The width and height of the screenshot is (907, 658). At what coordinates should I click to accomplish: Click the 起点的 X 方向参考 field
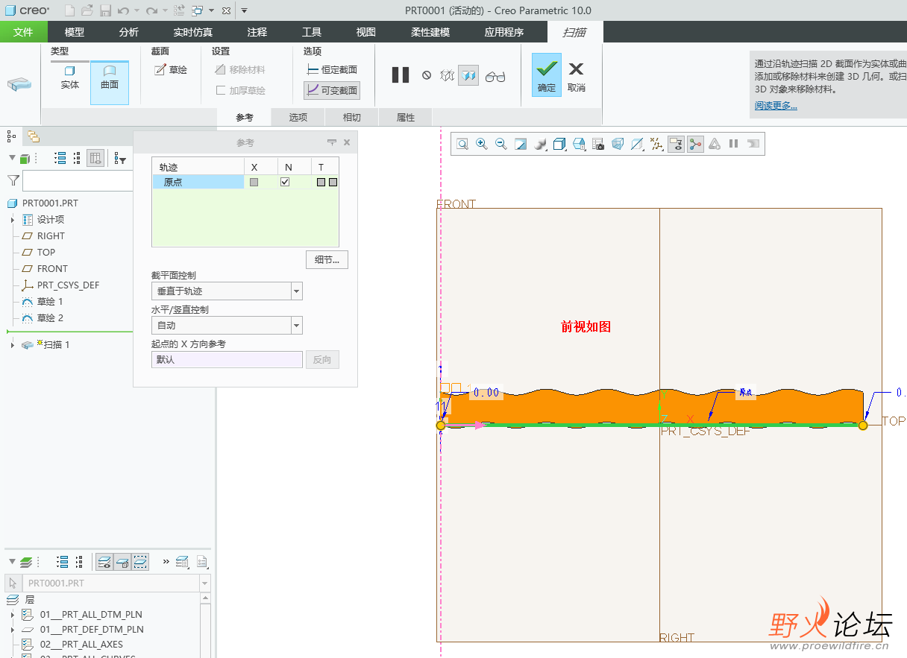227,359
